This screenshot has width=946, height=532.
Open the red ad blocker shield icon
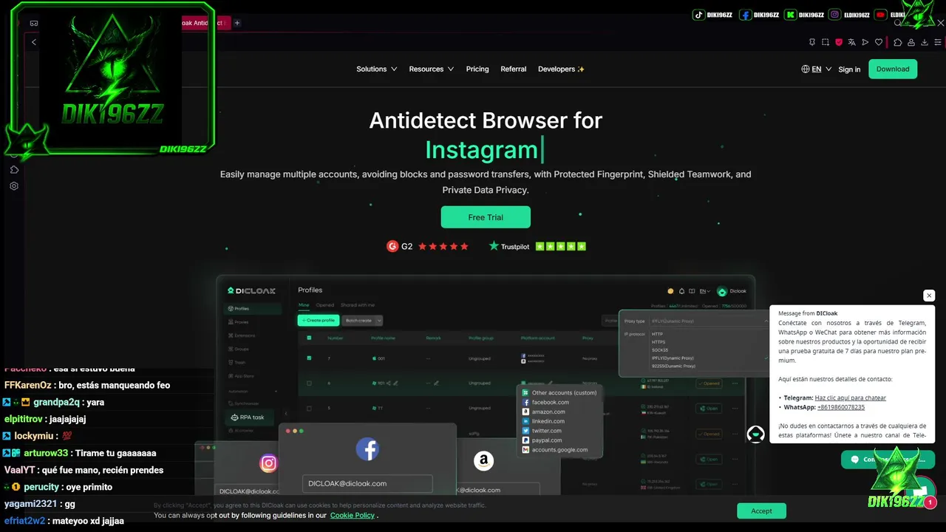839,42
